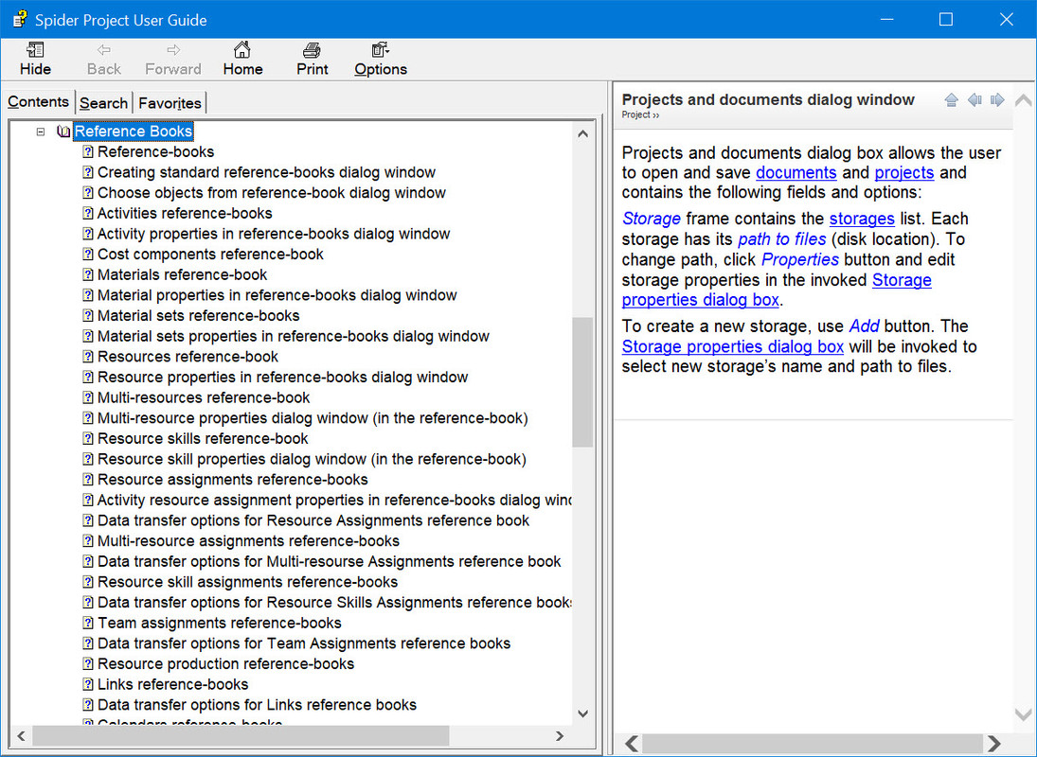Click topic icon beside Cost components reference-book
This screenshot has height=757, width=1037.
point(88,255)
